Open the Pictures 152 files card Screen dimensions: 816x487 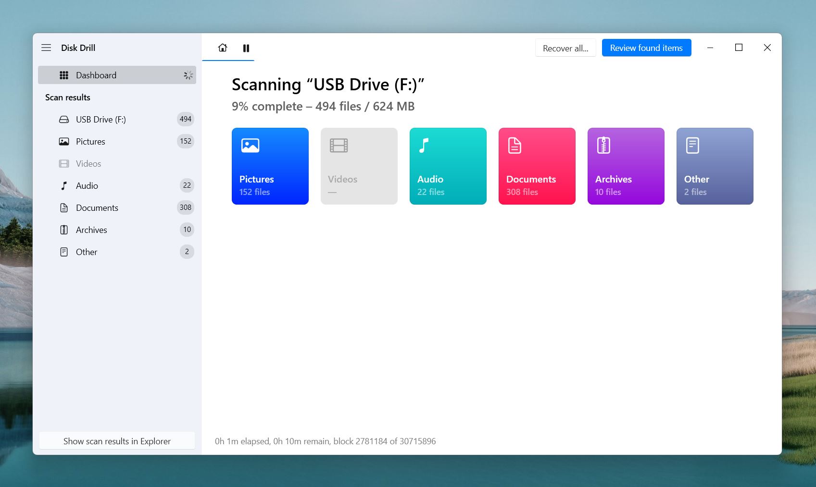click(x=270, y=166)
